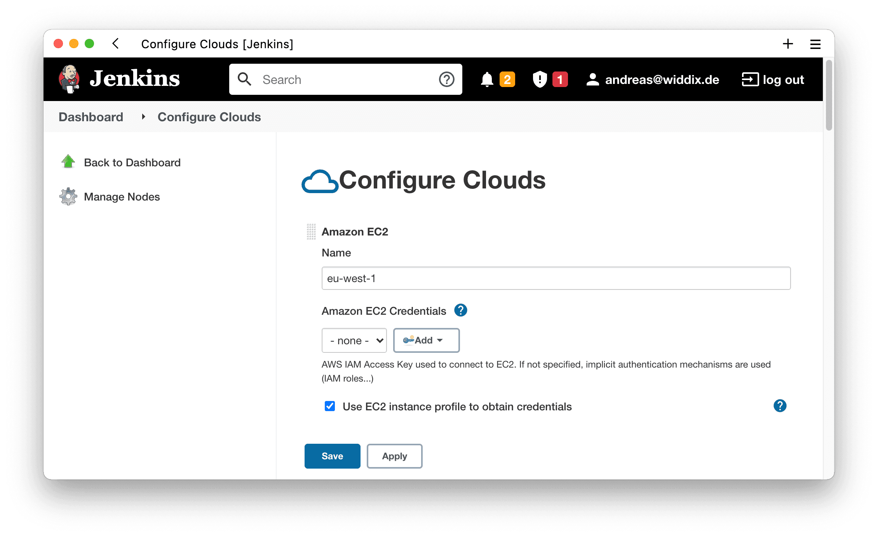Expand the Add credentials dropdown button

click(x=426, y=340)
